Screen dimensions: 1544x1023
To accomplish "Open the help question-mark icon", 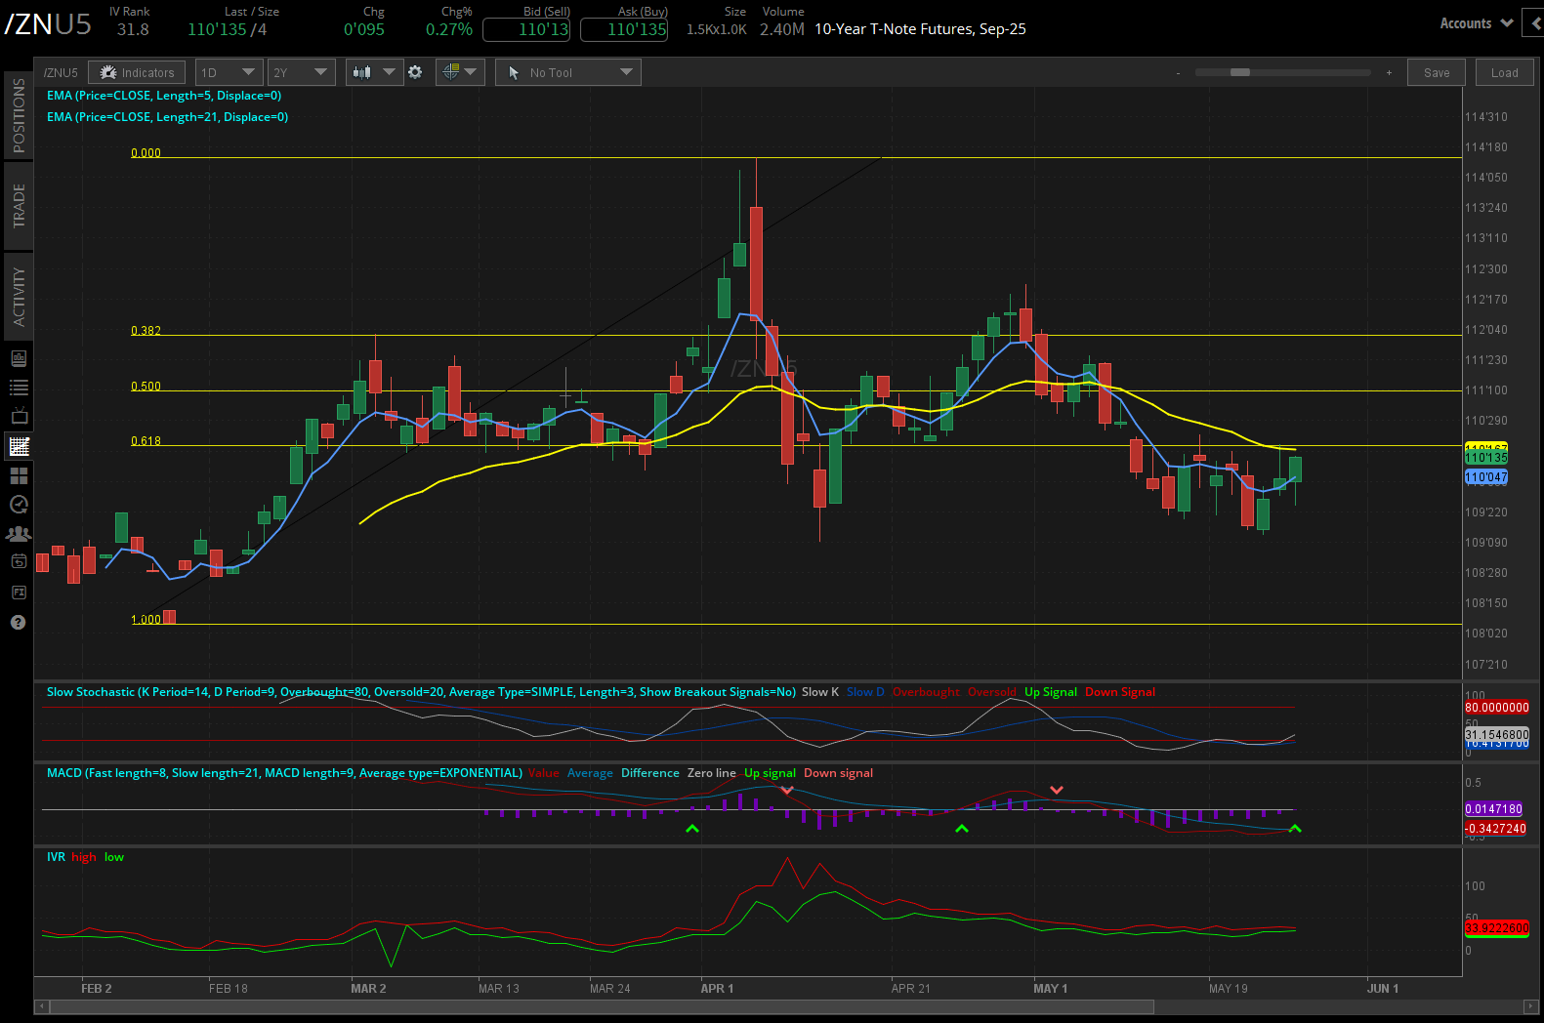I will pos(18,622).
